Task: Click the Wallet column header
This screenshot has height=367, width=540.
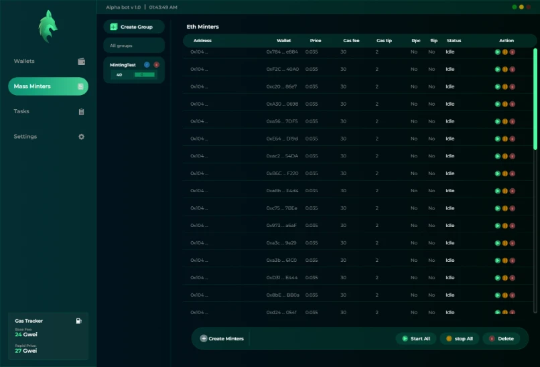Action: tap(284, 41)
